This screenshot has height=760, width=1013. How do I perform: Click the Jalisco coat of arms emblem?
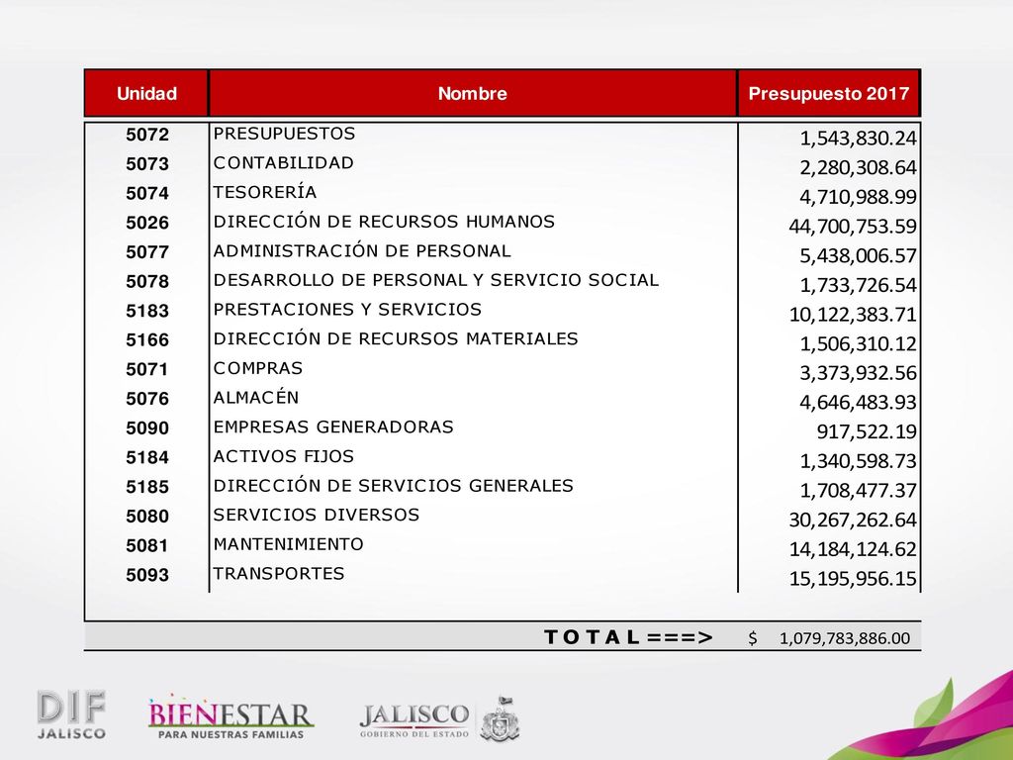tap(500, 718)
